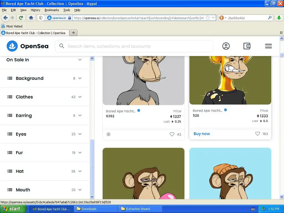Switch to Extraction Wizard in the taskbar
Image resolution: width=284 pixels, height=213 pixels.
[x=140, y=209]
